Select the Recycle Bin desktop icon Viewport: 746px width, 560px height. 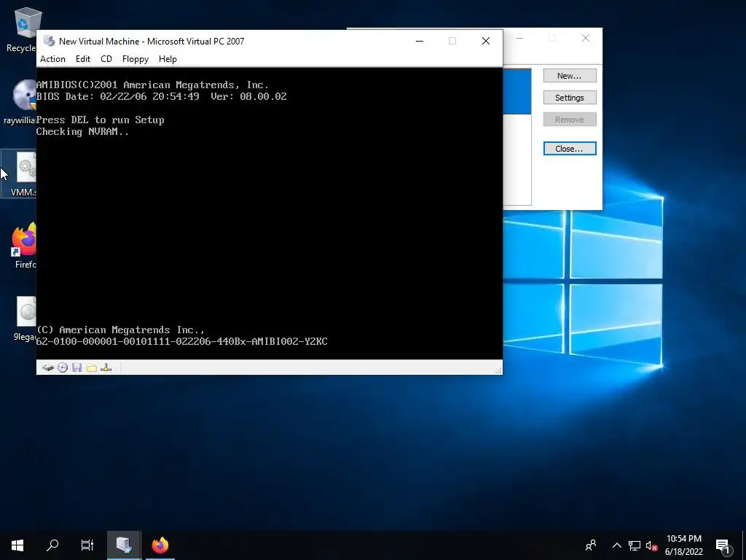point(21,29)
